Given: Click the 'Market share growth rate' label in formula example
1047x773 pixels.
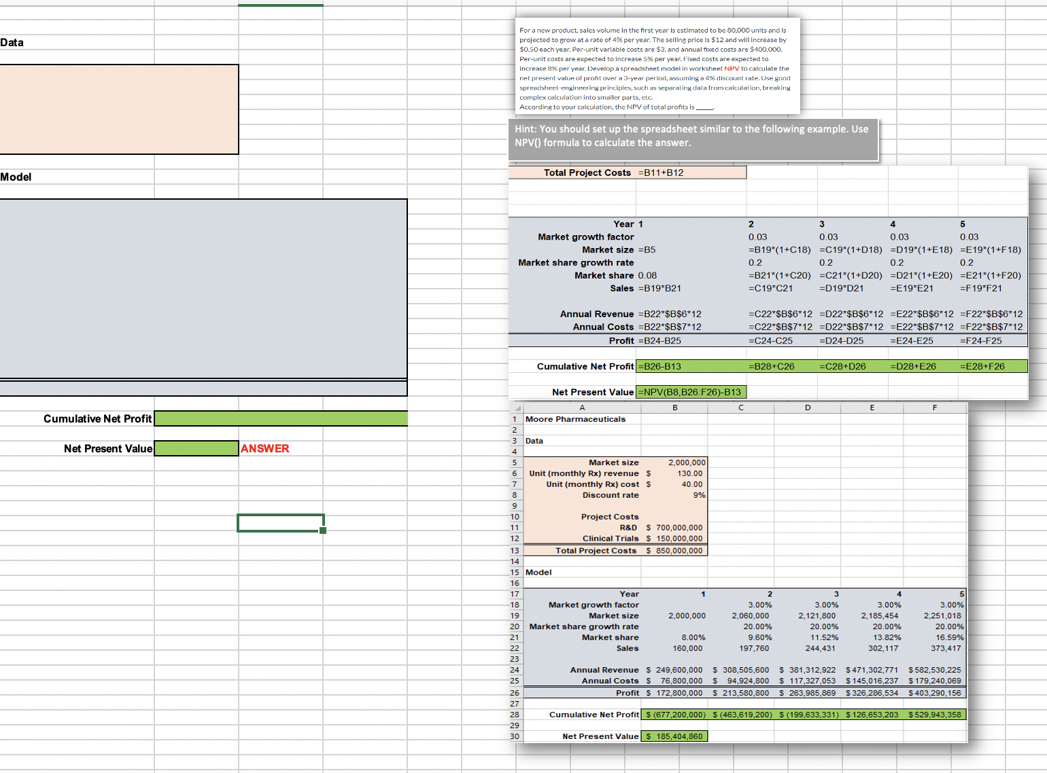Looking at the screenshot, I should point(576,263).
